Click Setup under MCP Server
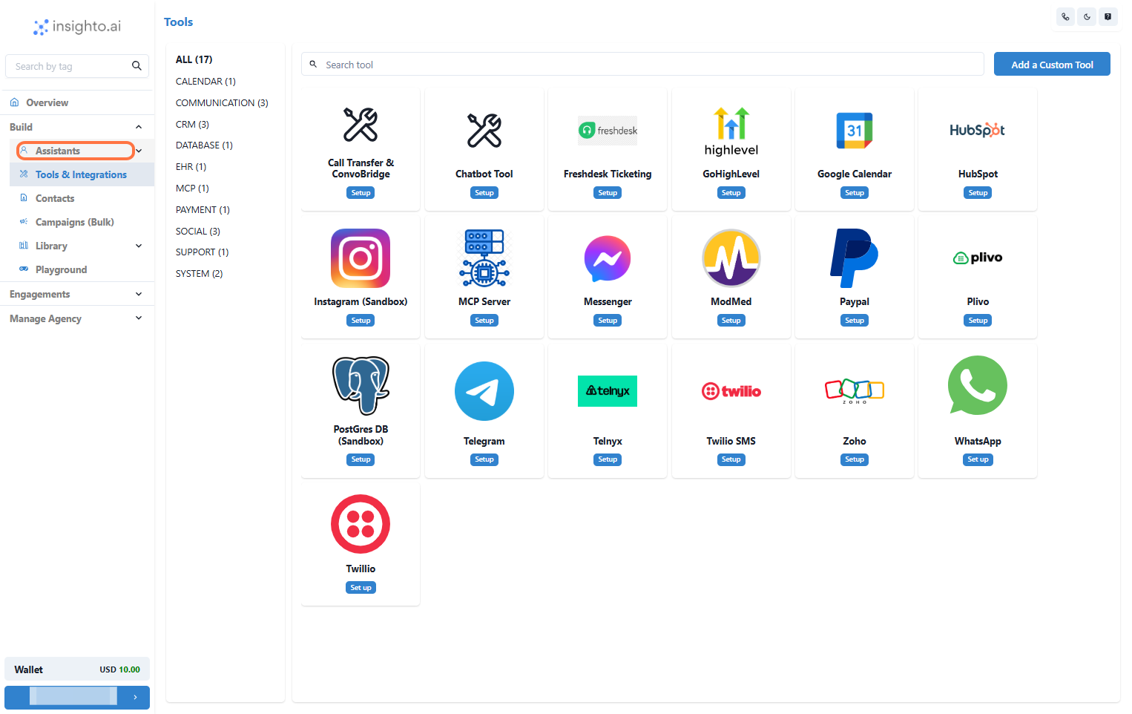The image size is (1132, 714). tap(484, 320)
